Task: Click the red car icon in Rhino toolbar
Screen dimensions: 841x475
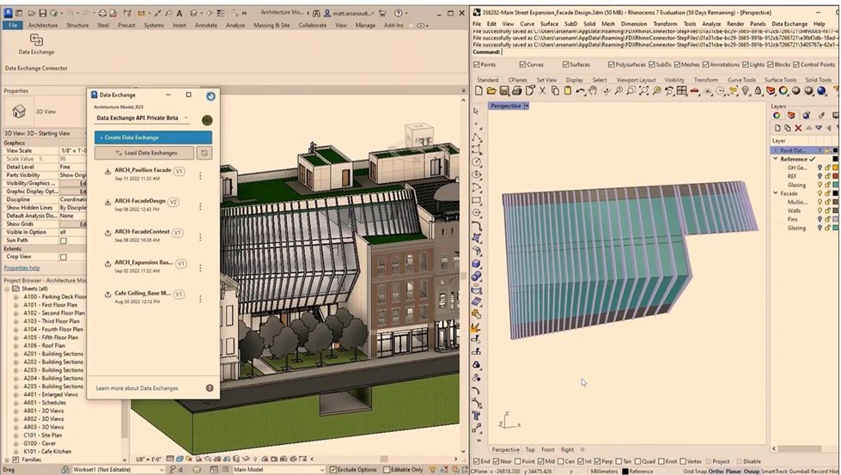Action: click(695, 91)
